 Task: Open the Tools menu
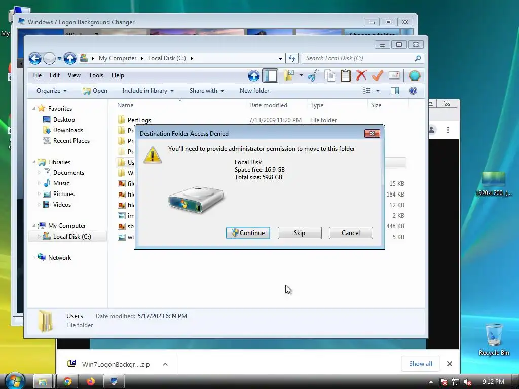coord(96,75)
